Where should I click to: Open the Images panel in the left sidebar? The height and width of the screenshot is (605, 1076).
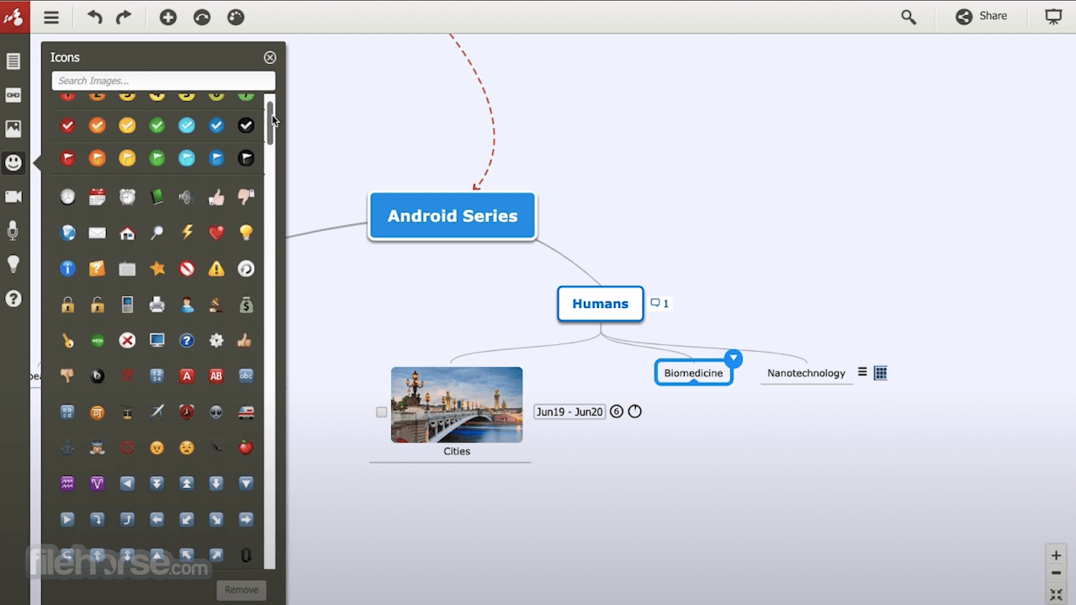click(13, 129)
